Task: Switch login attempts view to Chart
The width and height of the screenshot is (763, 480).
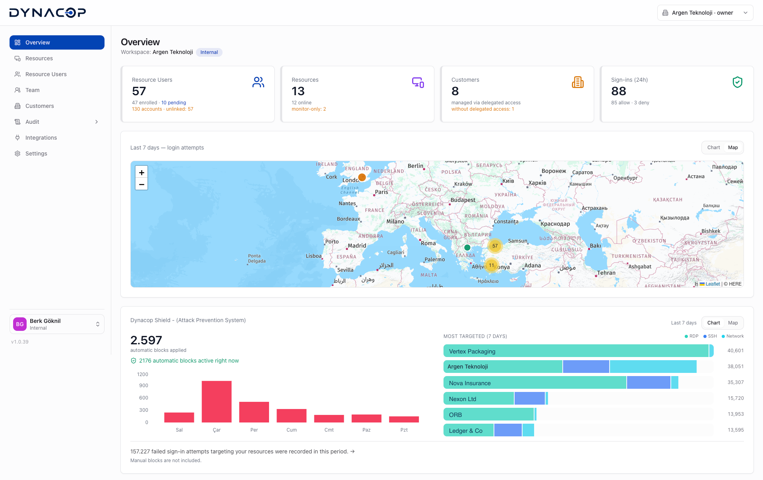Action: click(713, 148)
